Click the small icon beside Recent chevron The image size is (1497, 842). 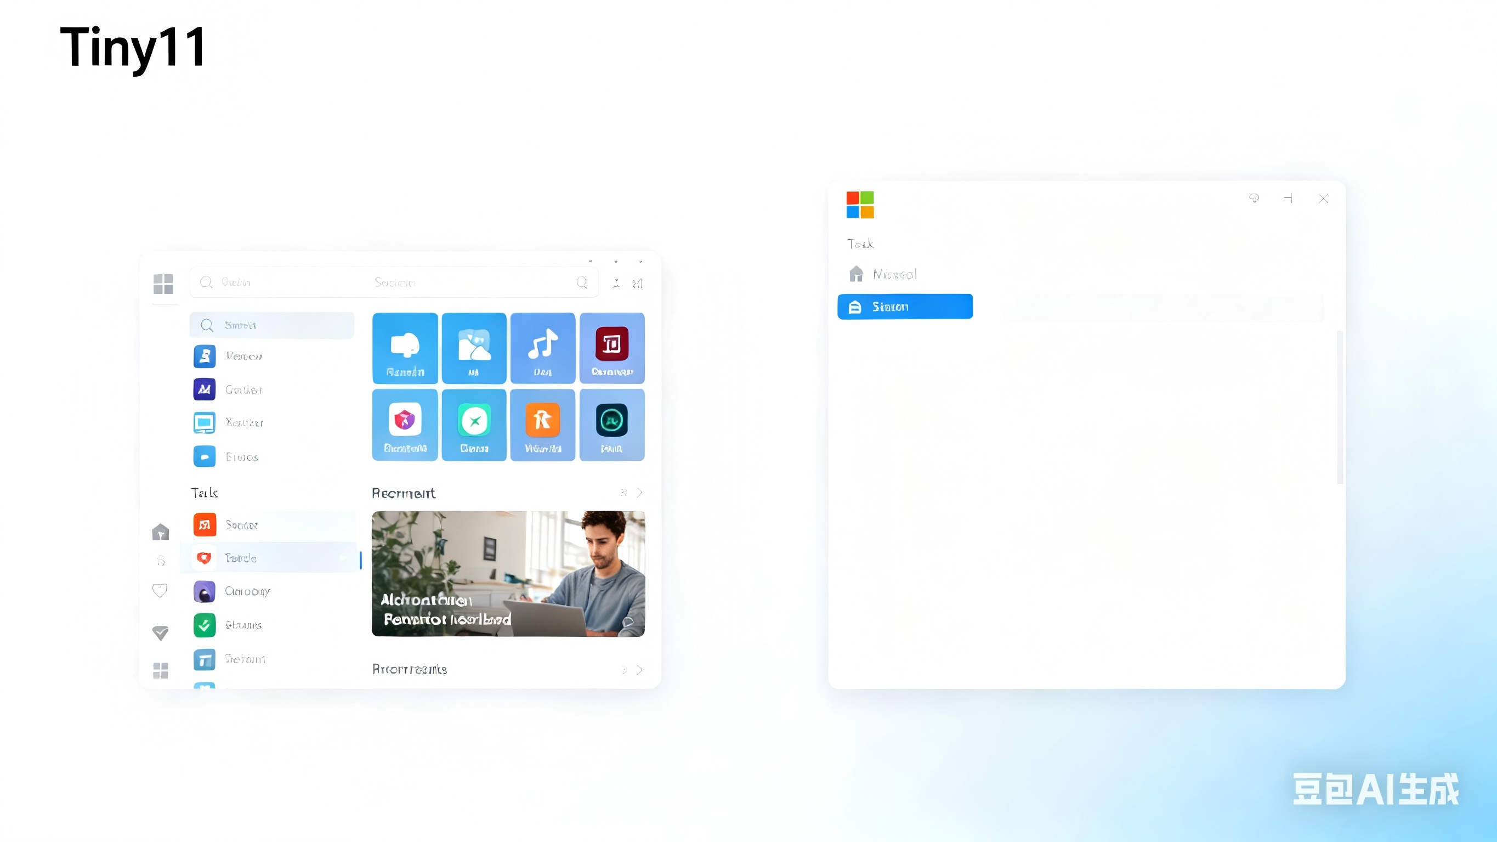(623, 493)
